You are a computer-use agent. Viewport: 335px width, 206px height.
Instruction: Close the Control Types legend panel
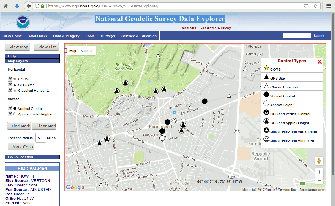click(320, 62)
